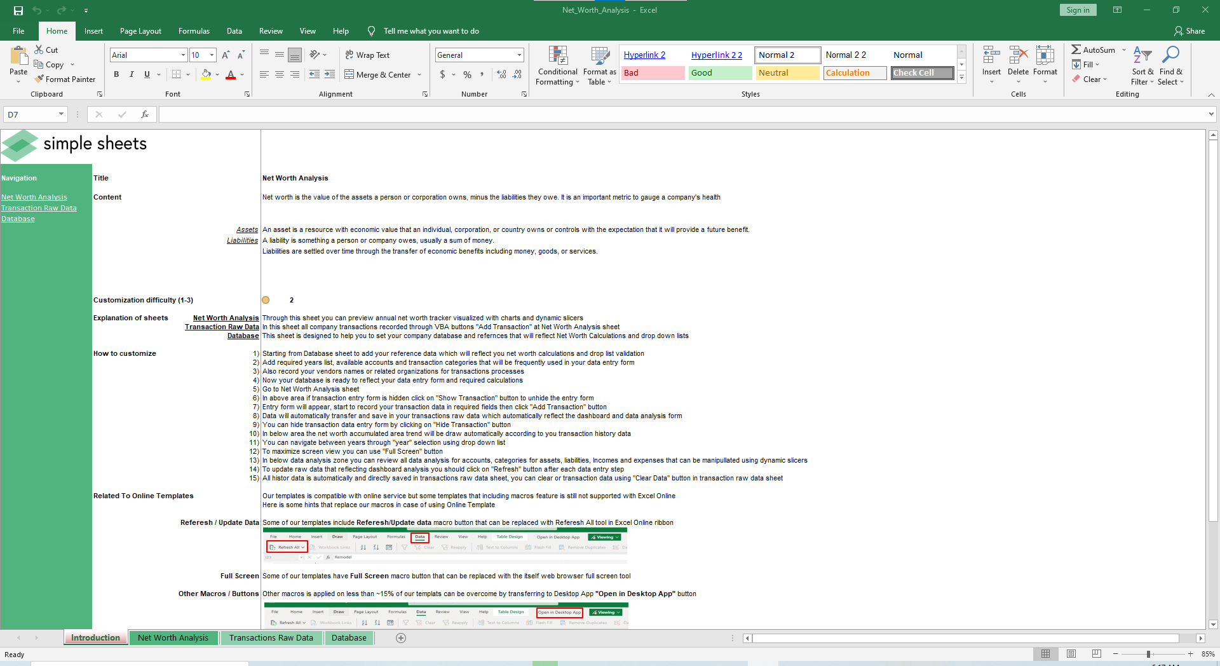
Task: Expand the Merge & Center dropdown arrow
Action: (420, 75)
